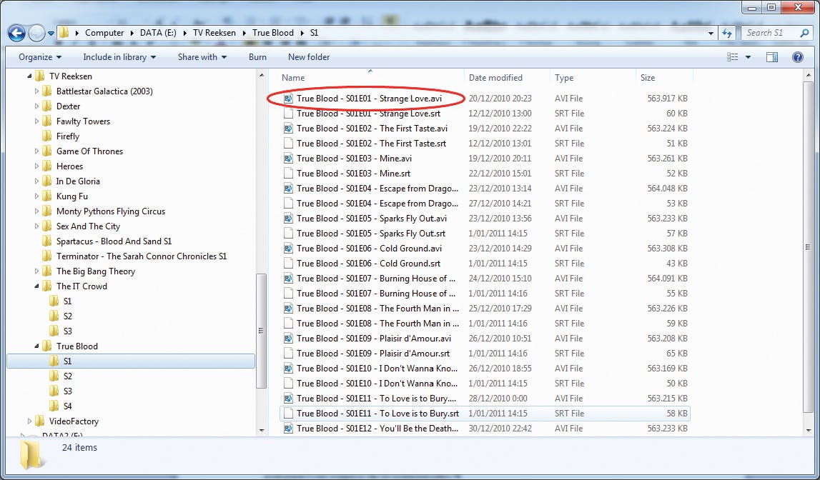Select Monty Pythons Flying Circus folder

(x=110, y=211)
